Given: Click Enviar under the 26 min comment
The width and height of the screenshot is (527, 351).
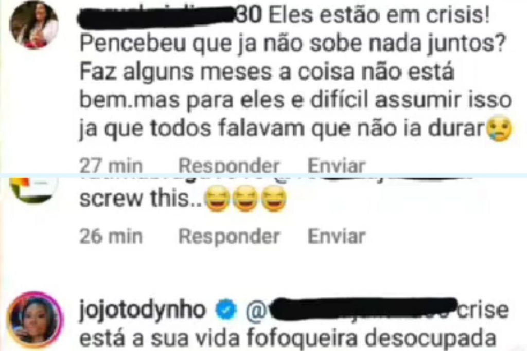Looking at the screenshot, I should click(x=337, y=236).
